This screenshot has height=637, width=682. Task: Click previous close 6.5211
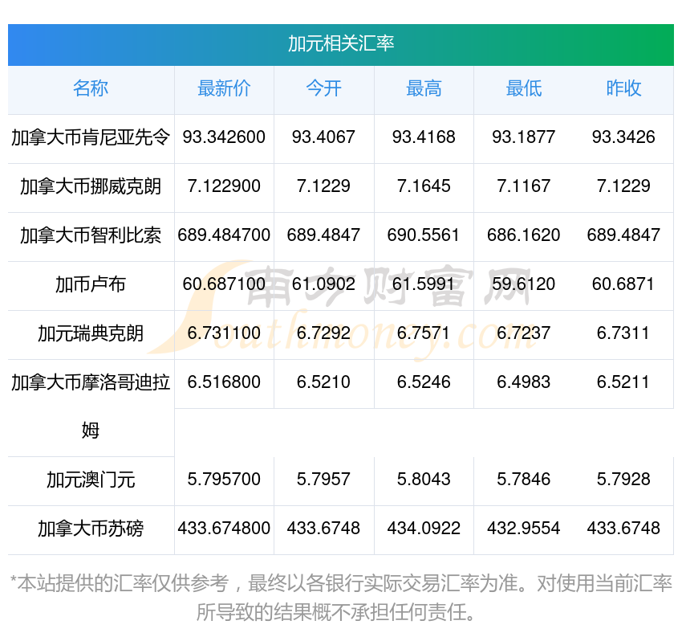[x=623, y=382]
